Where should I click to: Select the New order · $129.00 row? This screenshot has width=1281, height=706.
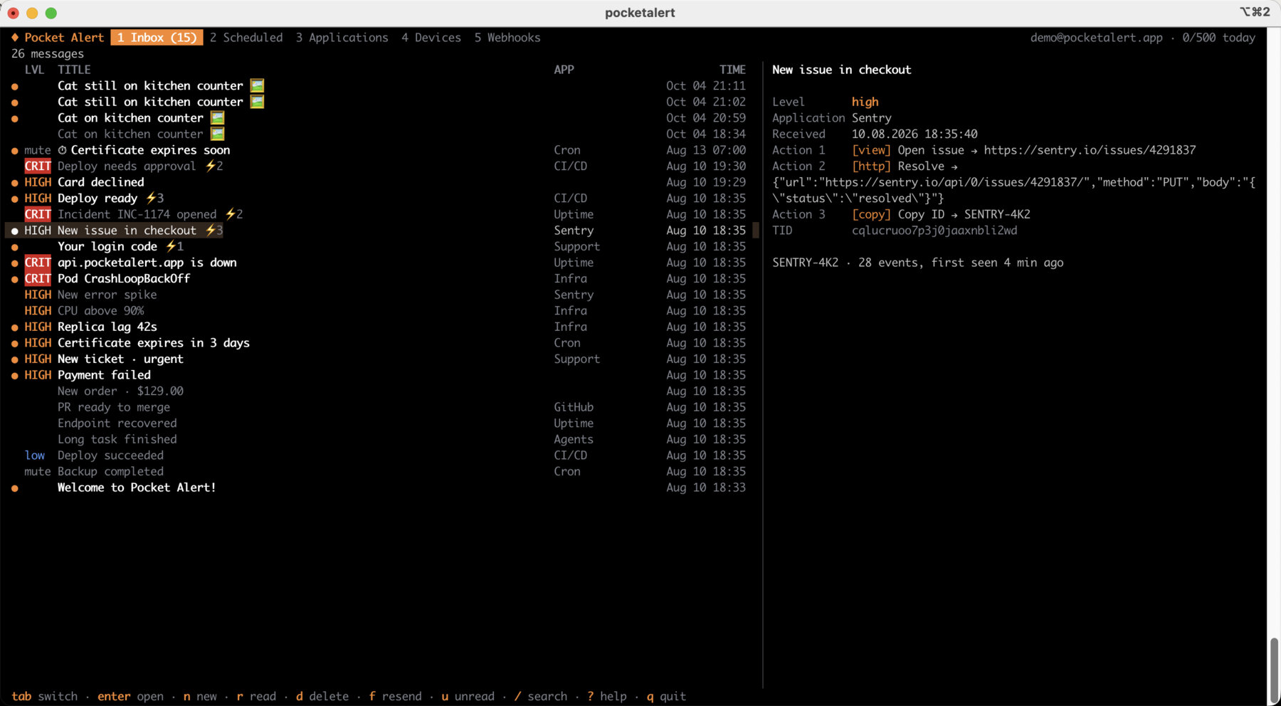pos(379,391)
